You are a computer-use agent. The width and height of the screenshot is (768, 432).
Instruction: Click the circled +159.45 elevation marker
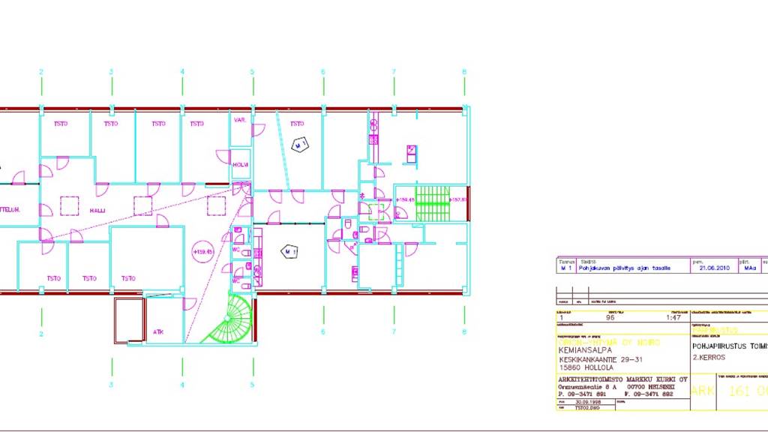[x=202, y=252]
